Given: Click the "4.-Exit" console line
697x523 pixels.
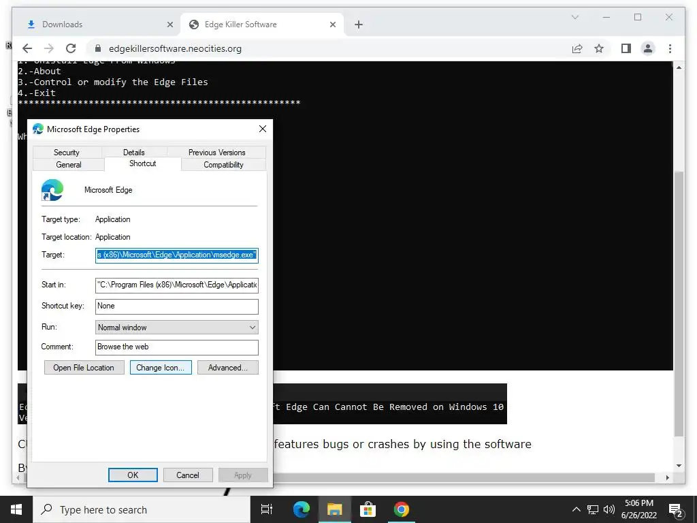Looking at the screenshot, I should point(37,93).
